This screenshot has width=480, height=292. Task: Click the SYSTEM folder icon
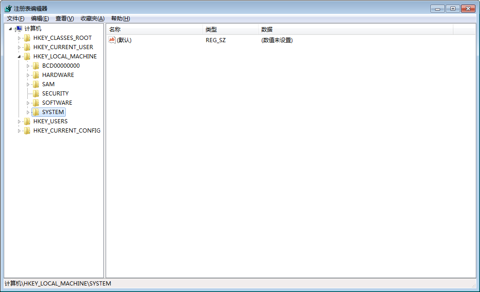tap(36, 112)
